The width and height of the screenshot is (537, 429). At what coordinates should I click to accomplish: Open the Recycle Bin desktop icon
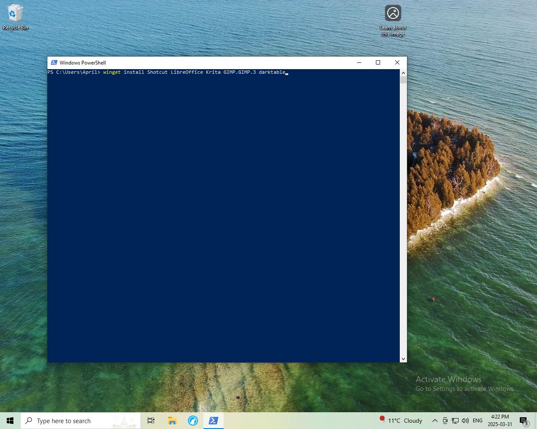[x=16, y=18]
